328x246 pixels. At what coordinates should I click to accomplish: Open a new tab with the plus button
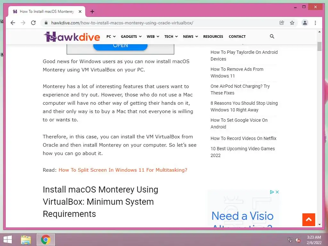point(92,12)
